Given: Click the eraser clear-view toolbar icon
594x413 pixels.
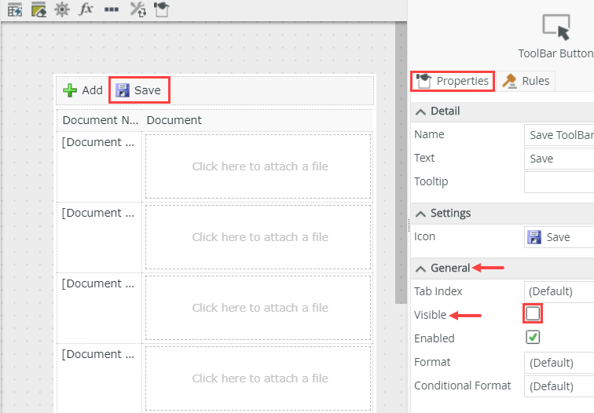Looking at the screenshot, I should [x=38, y=9].
